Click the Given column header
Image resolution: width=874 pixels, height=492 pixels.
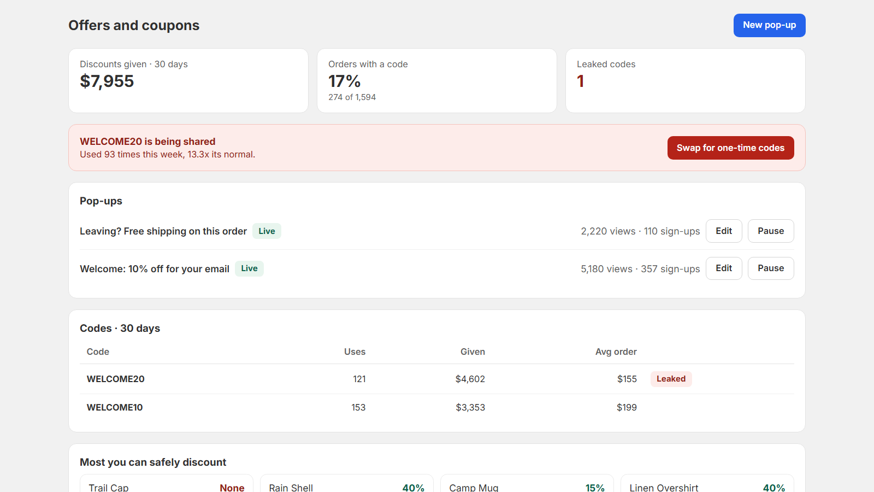(x=473, y=352)
